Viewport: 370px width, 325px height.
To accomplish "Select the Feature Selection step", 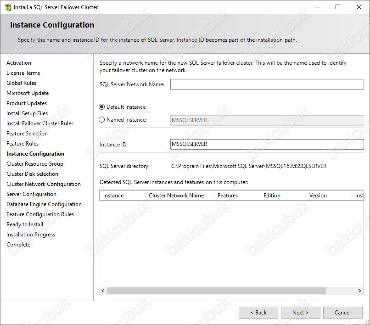I will tap(27, 134).
